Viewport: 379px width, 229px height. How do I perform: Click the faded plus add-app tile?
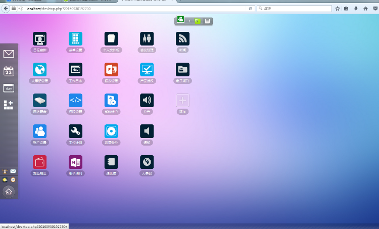[182, 100]
